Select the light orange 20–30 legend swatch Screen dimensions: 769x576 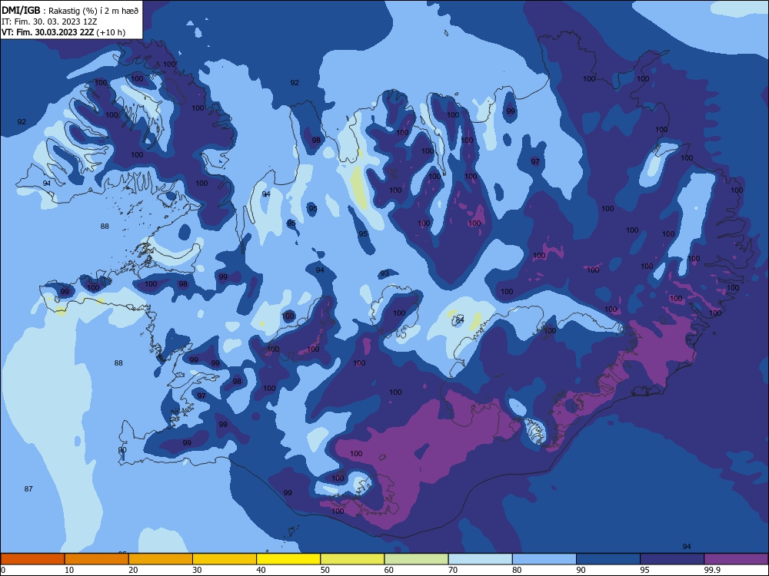(x=161, y=559)
